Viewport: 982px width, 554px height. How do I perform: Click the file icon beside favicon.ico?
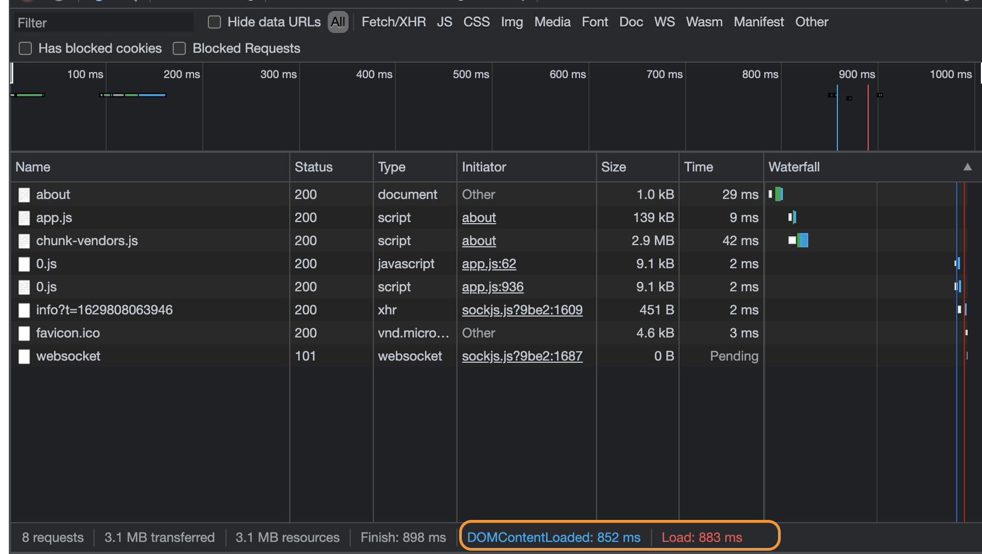[24, 333]
